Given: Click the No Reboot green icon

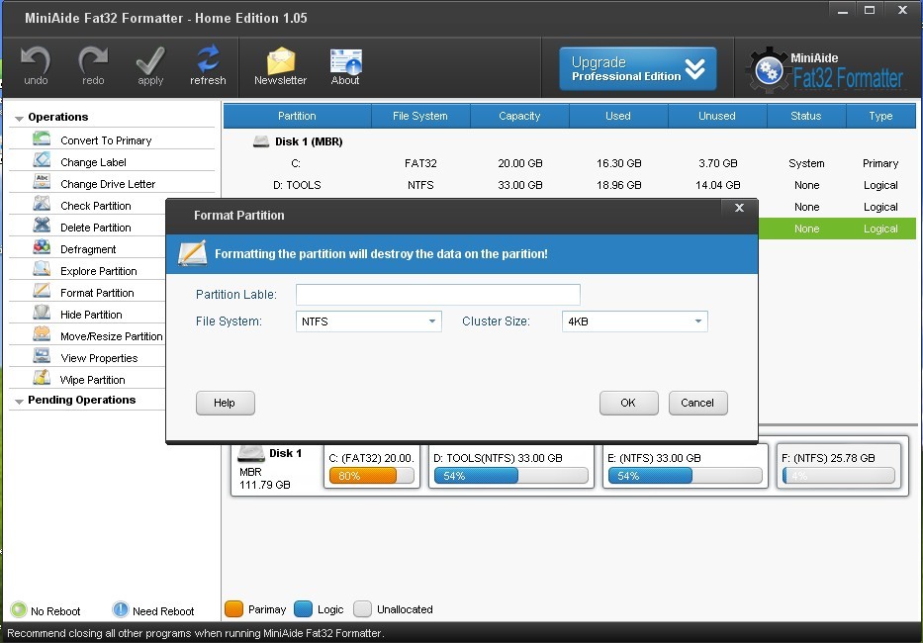Looking at the screenshot, I should point(18,610).
